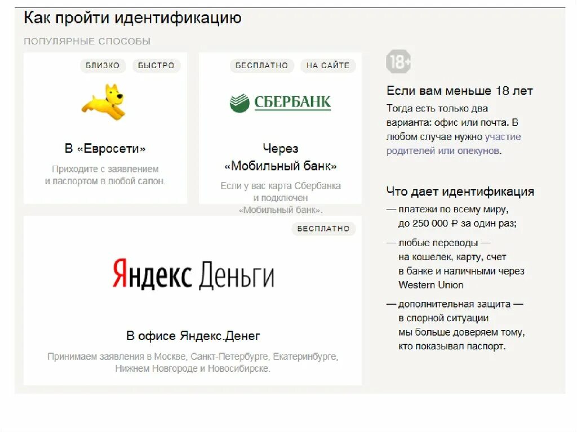Open В офисе Яндекс.Денег title
Screen dimensions: 577x432
coord(193,336)
